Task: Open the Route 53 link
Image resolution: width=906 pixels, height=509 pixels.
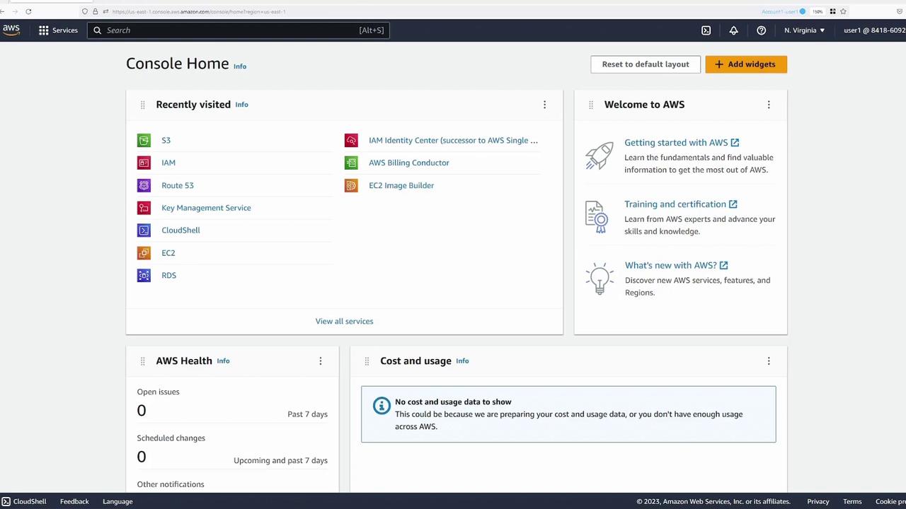Action: tap(177, 185)
